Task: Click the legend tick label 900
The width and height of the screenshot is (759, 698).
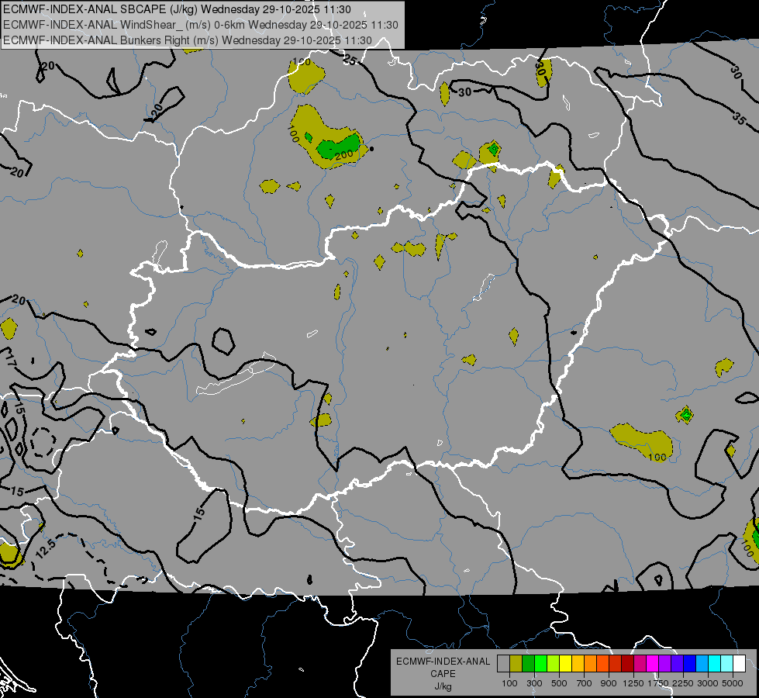Action: click(x=609, y=683)
